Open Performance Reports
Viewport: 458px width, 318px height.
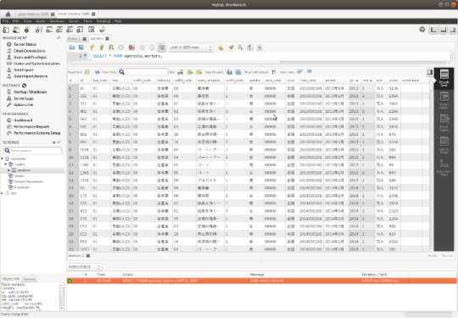(x=31, y=126)
